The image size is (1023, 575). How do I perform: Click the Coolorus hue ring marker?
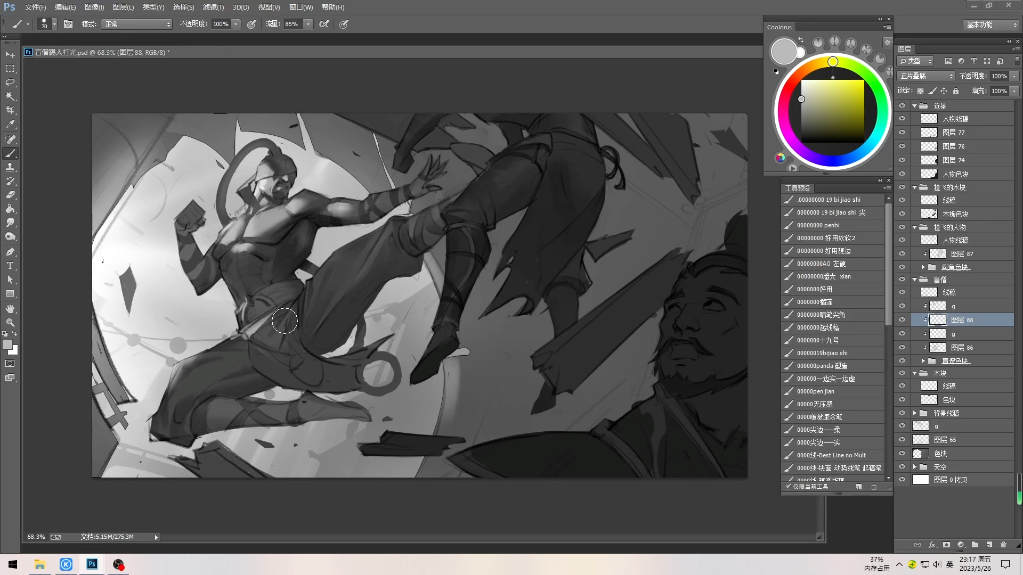click(x=833, y=62)
